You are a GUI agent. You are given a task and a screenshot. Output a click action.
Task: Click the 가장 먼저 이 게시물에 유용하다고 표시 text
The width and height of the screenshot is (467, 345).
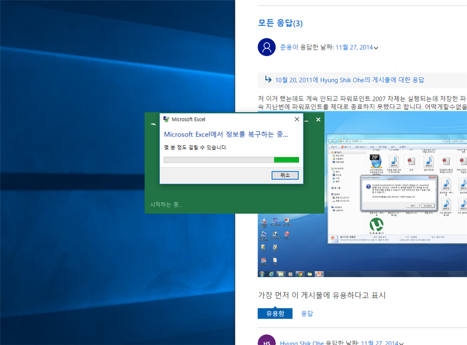(322, 295)
